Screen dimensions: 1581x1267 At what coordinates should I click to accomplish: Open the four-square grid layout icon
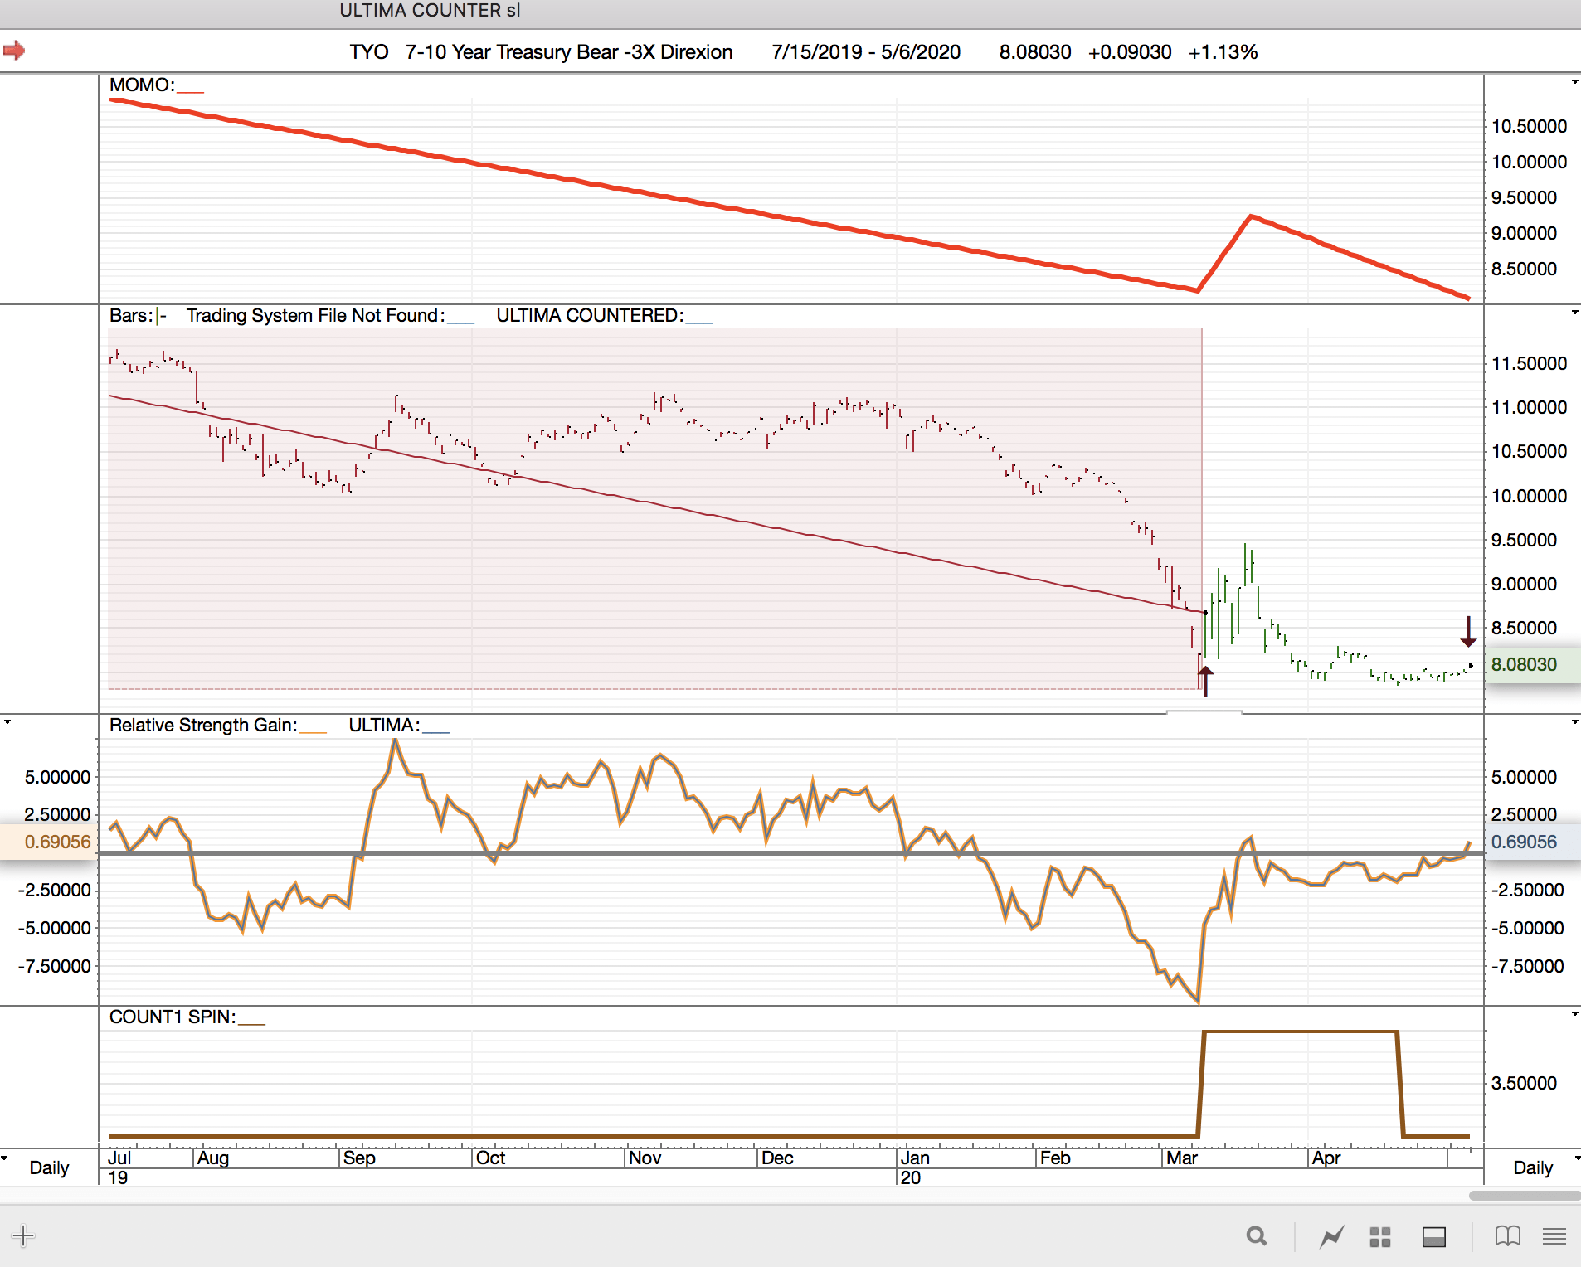(1380, 1237)
